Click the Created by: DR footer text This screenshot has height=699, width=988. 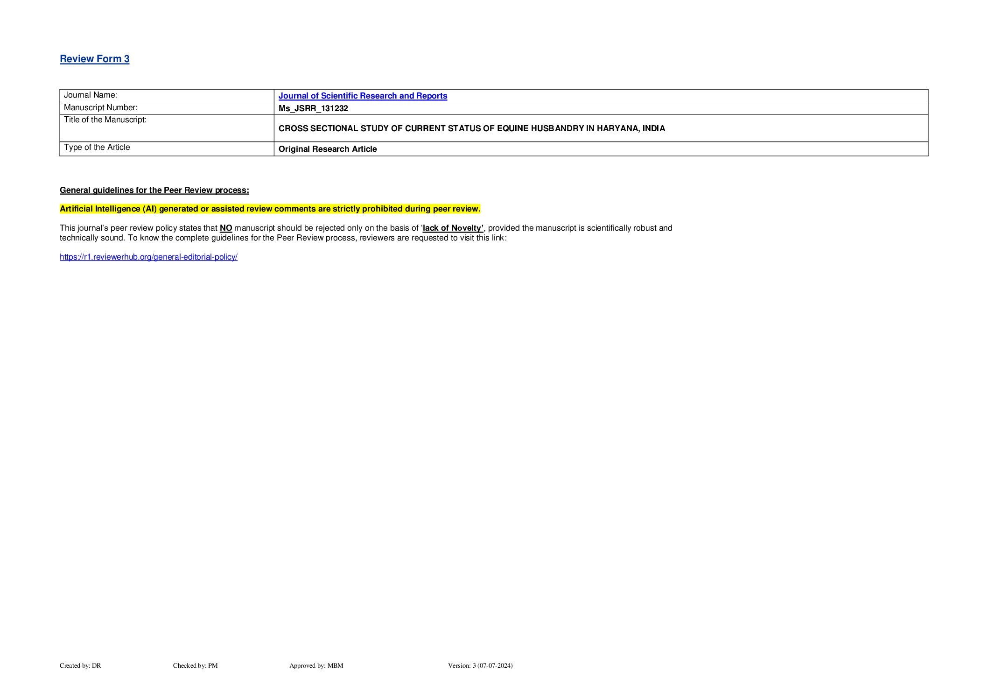point(80,665)
